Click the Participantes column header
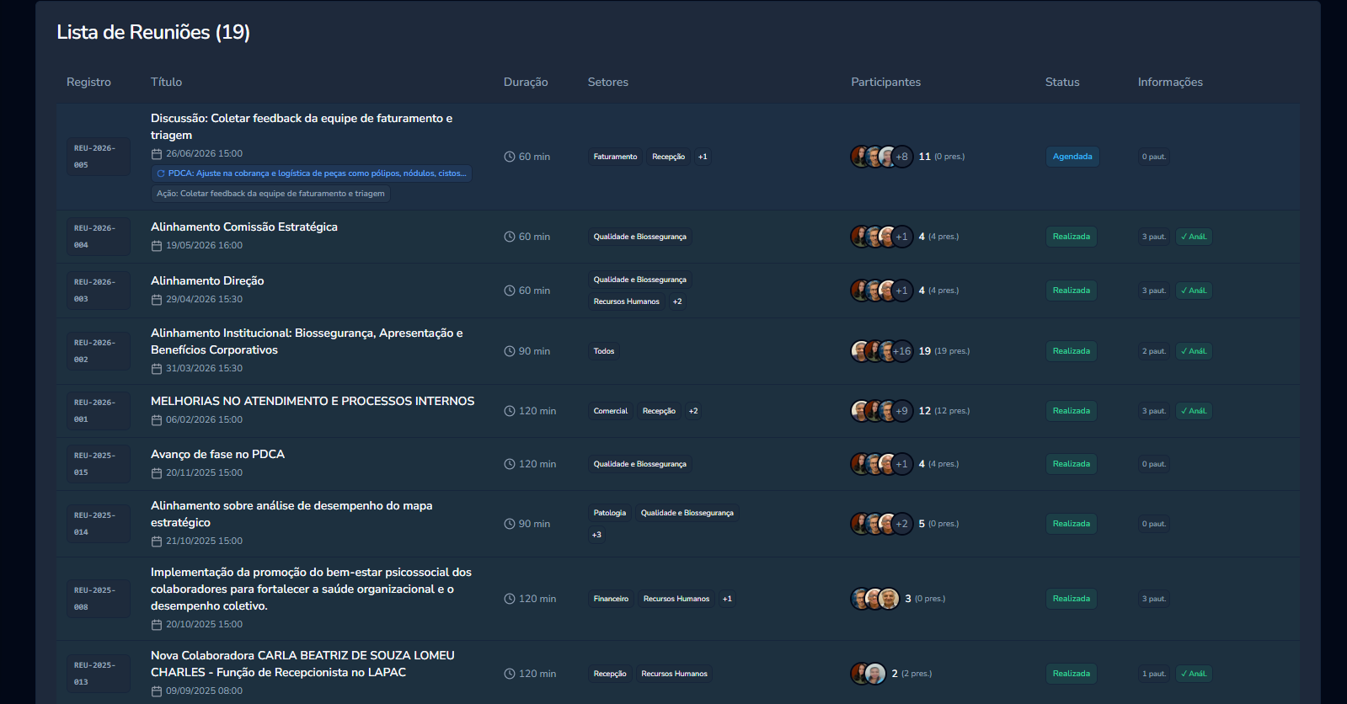This screenshot has width=1347, height=704. 885,82
